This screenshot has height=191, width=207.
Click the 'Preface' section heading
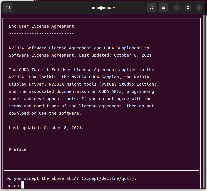click(18, 149)
